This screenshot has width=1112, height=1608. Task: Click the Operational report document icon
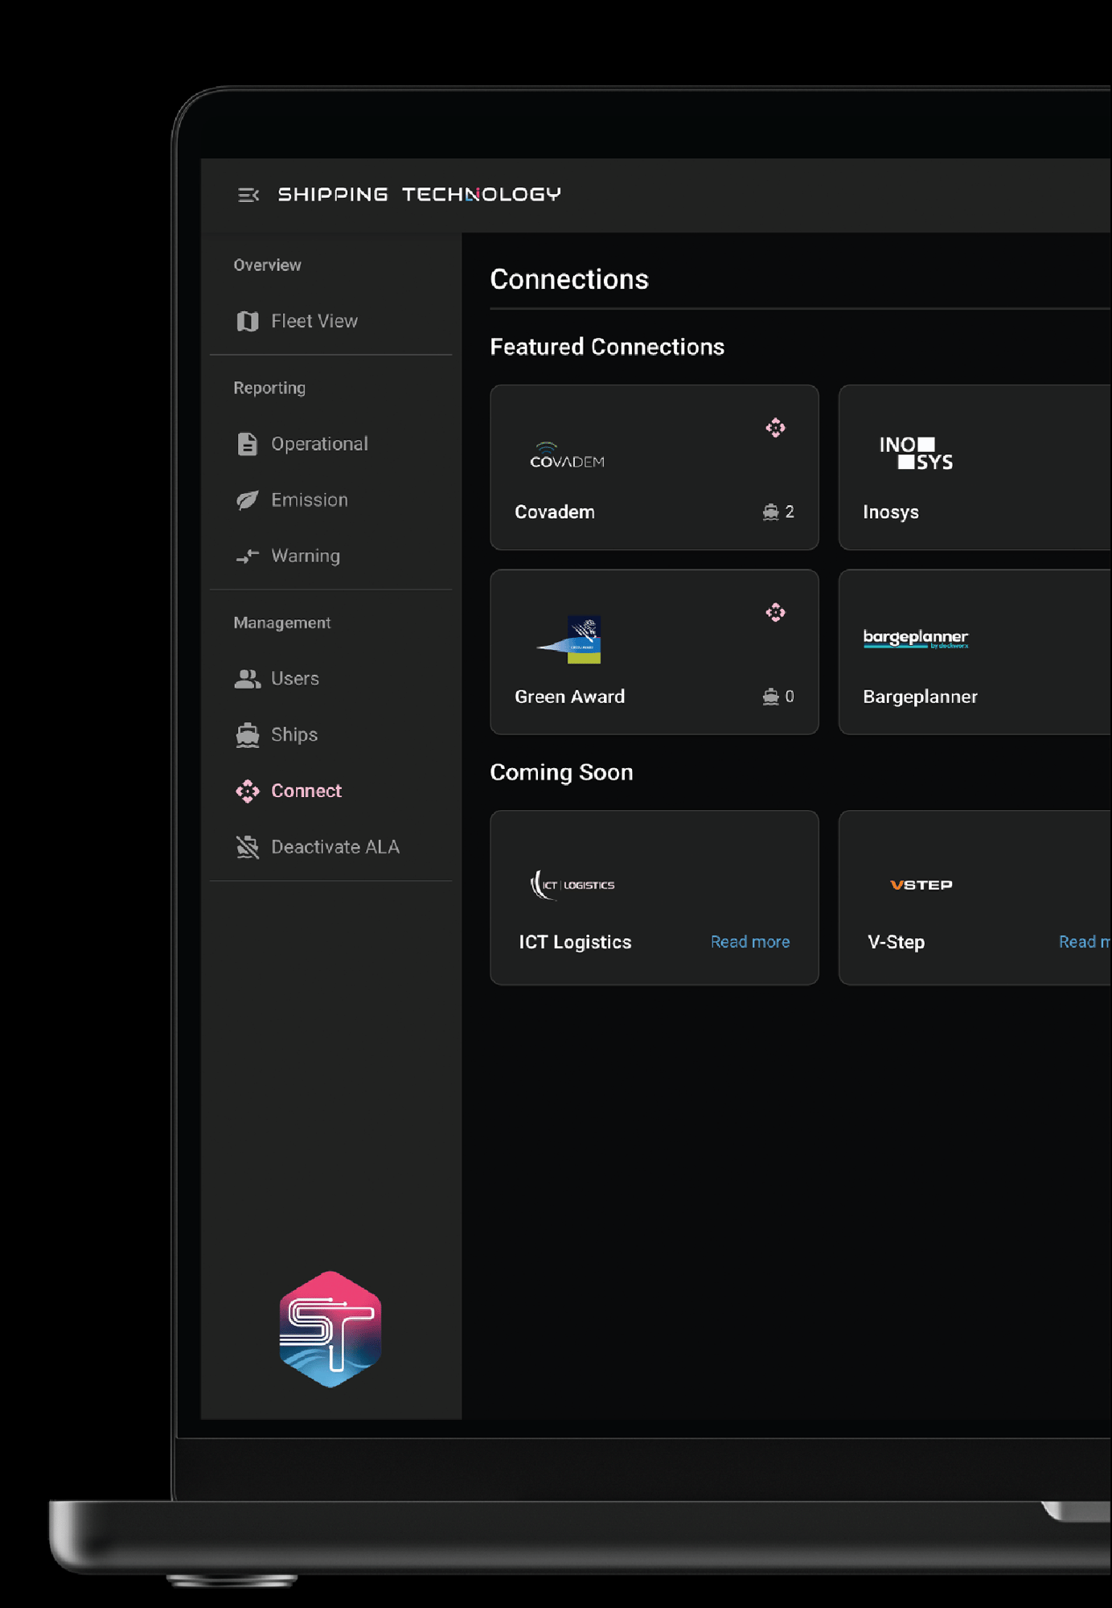tap(248, 444)
